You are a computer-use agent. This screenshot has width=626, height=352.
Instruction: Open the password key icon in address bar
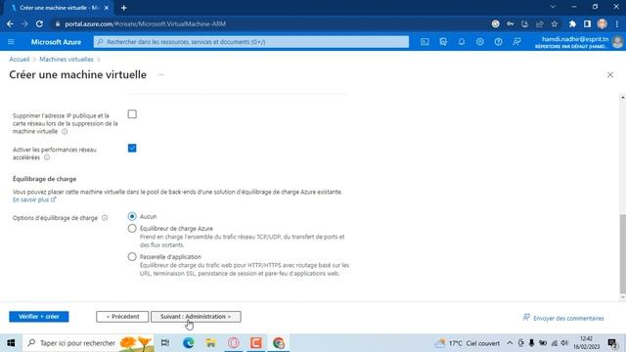click(511, 23)
